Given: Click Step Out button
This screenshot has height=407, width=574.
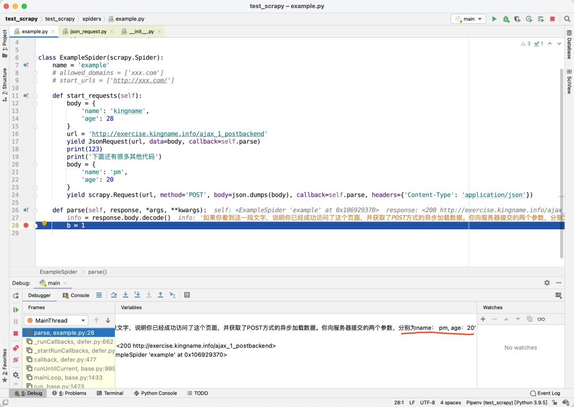Looking at the screenshot, I should coord(161,295).
